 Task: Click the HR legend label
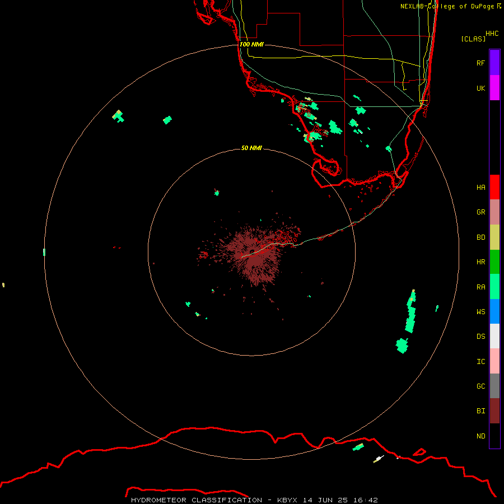click(x=480, y=262)
